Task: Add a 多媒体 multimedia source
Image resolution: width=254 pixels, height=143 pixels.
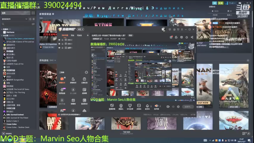Action: (x=139, y=107)
